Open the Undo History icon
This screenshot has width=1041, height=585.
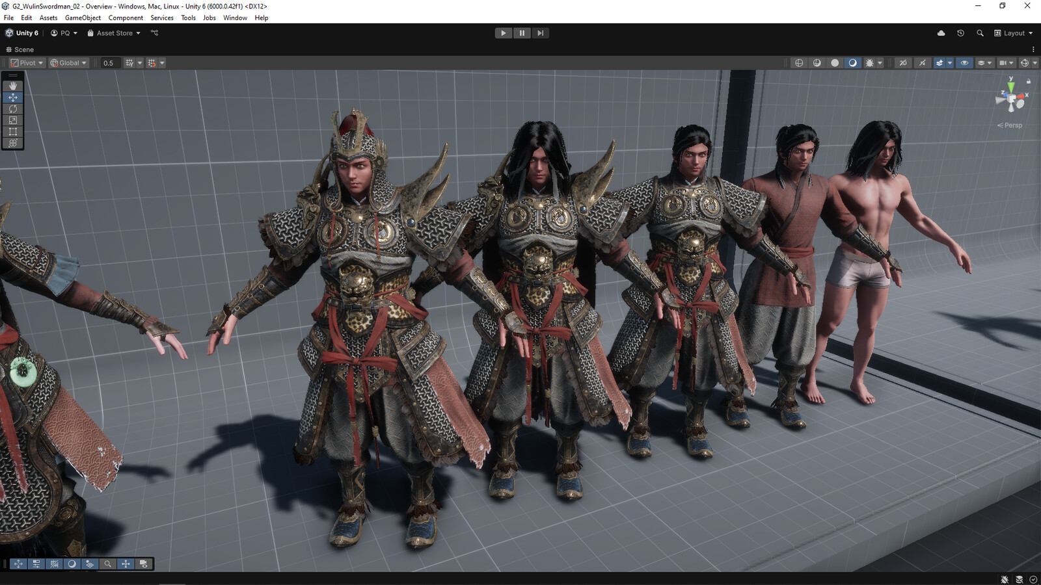(960, 33)
